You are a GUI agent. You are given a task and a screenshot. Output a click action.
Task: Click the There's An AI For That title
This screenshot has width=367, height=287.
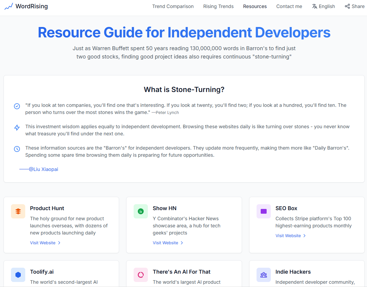(181, 272)
